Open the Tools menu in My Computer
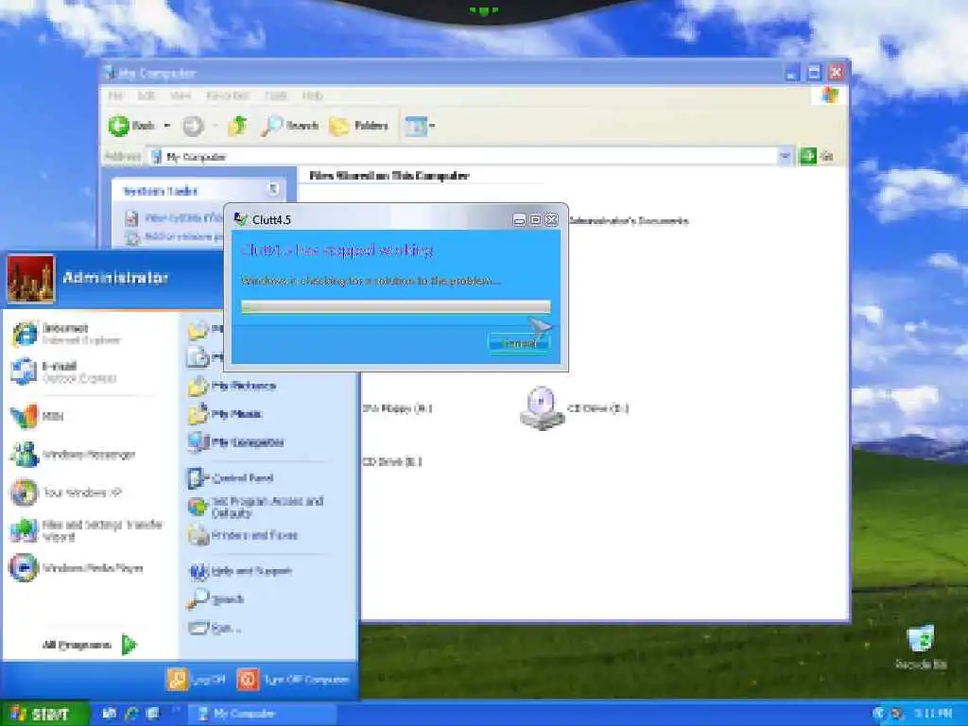This screenshot has width=968, height=726. pyautogui.click(x=275, y=95)
